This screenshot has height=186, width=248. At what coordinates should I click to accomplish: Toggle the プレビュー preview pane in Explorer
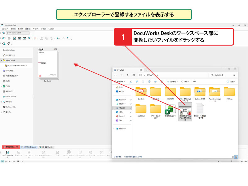coord(231,82)
